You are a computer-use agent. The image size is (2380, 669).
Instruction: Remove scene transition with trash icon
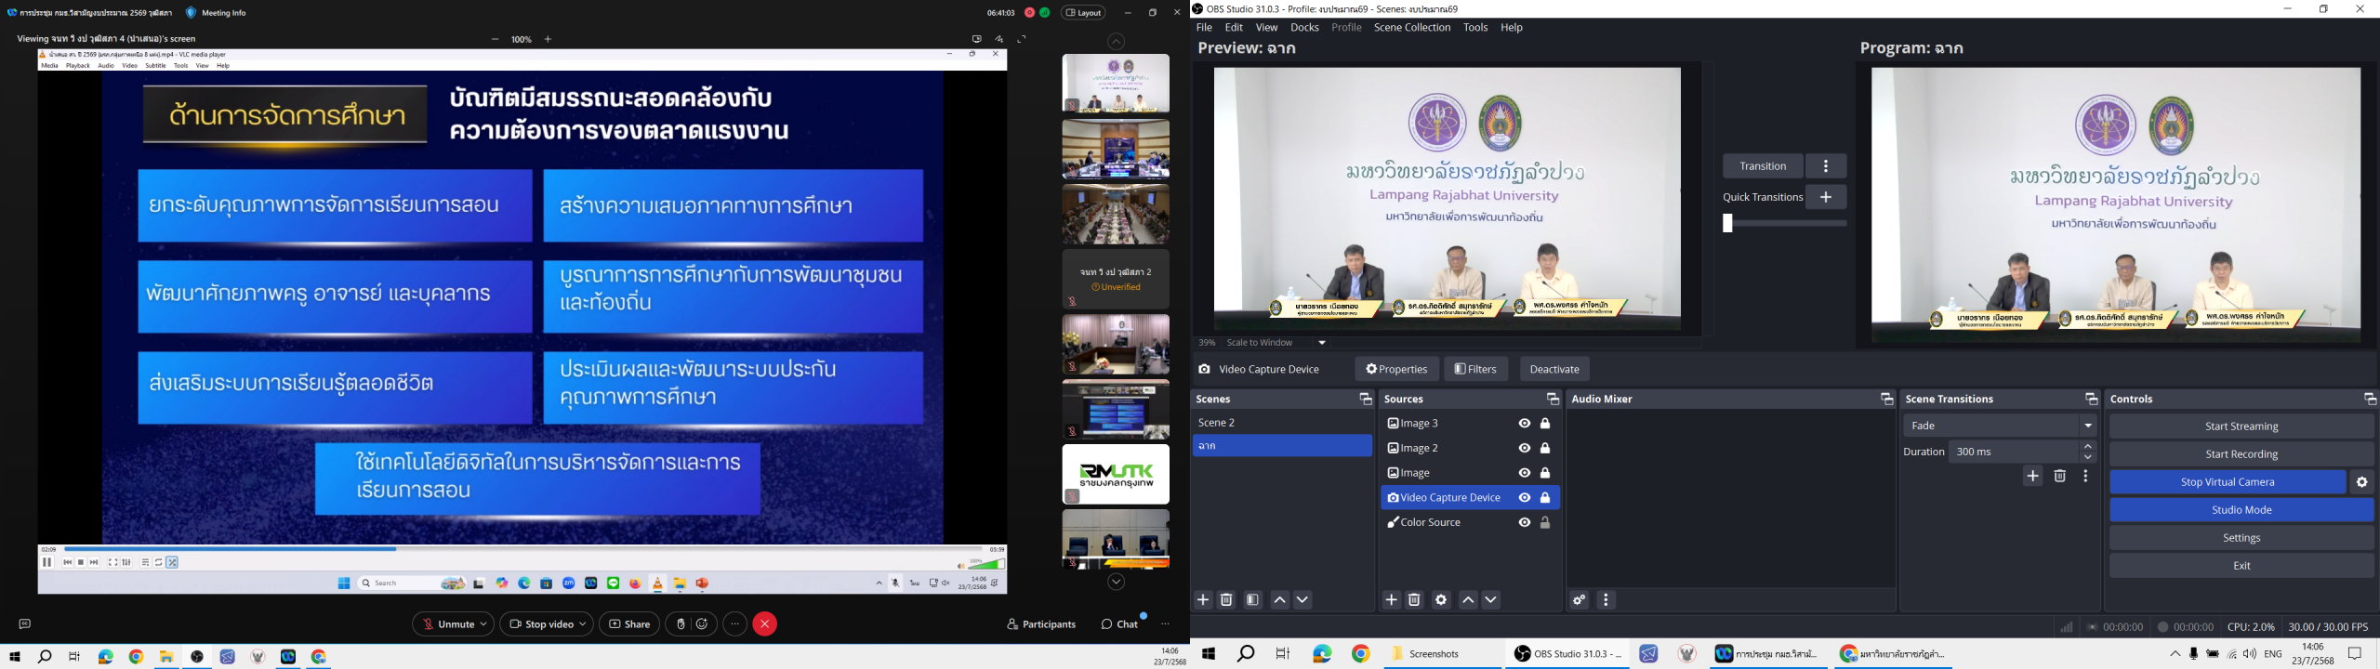point(2060,477)
